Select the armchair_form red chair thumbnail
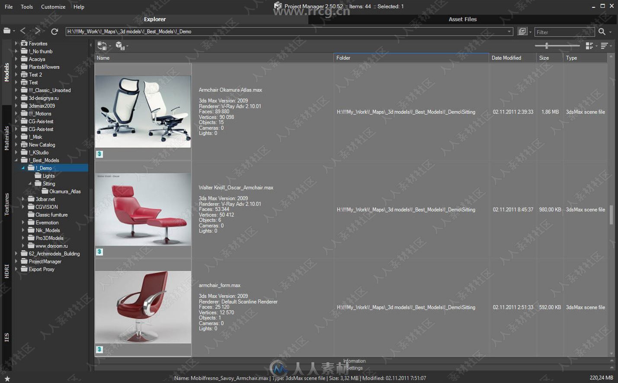 (143, 307)
